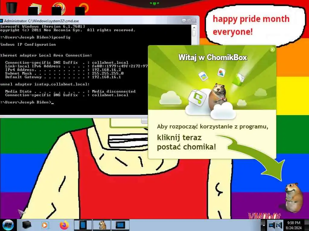The height and width of the screenshot is (231, 309).
Task: Click the default gateway 192.168.16.1 line
Action: pos(63,77)
